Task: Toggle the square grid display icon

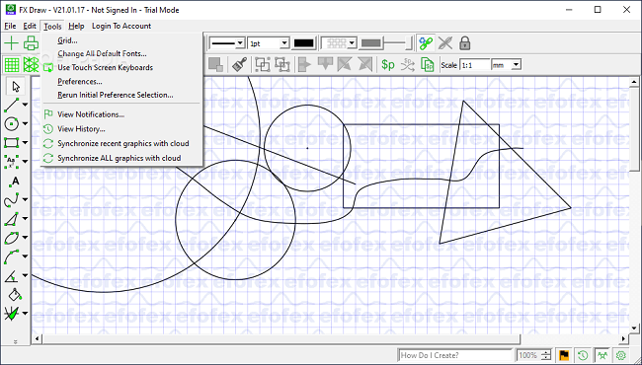Action: coord(12,65)
